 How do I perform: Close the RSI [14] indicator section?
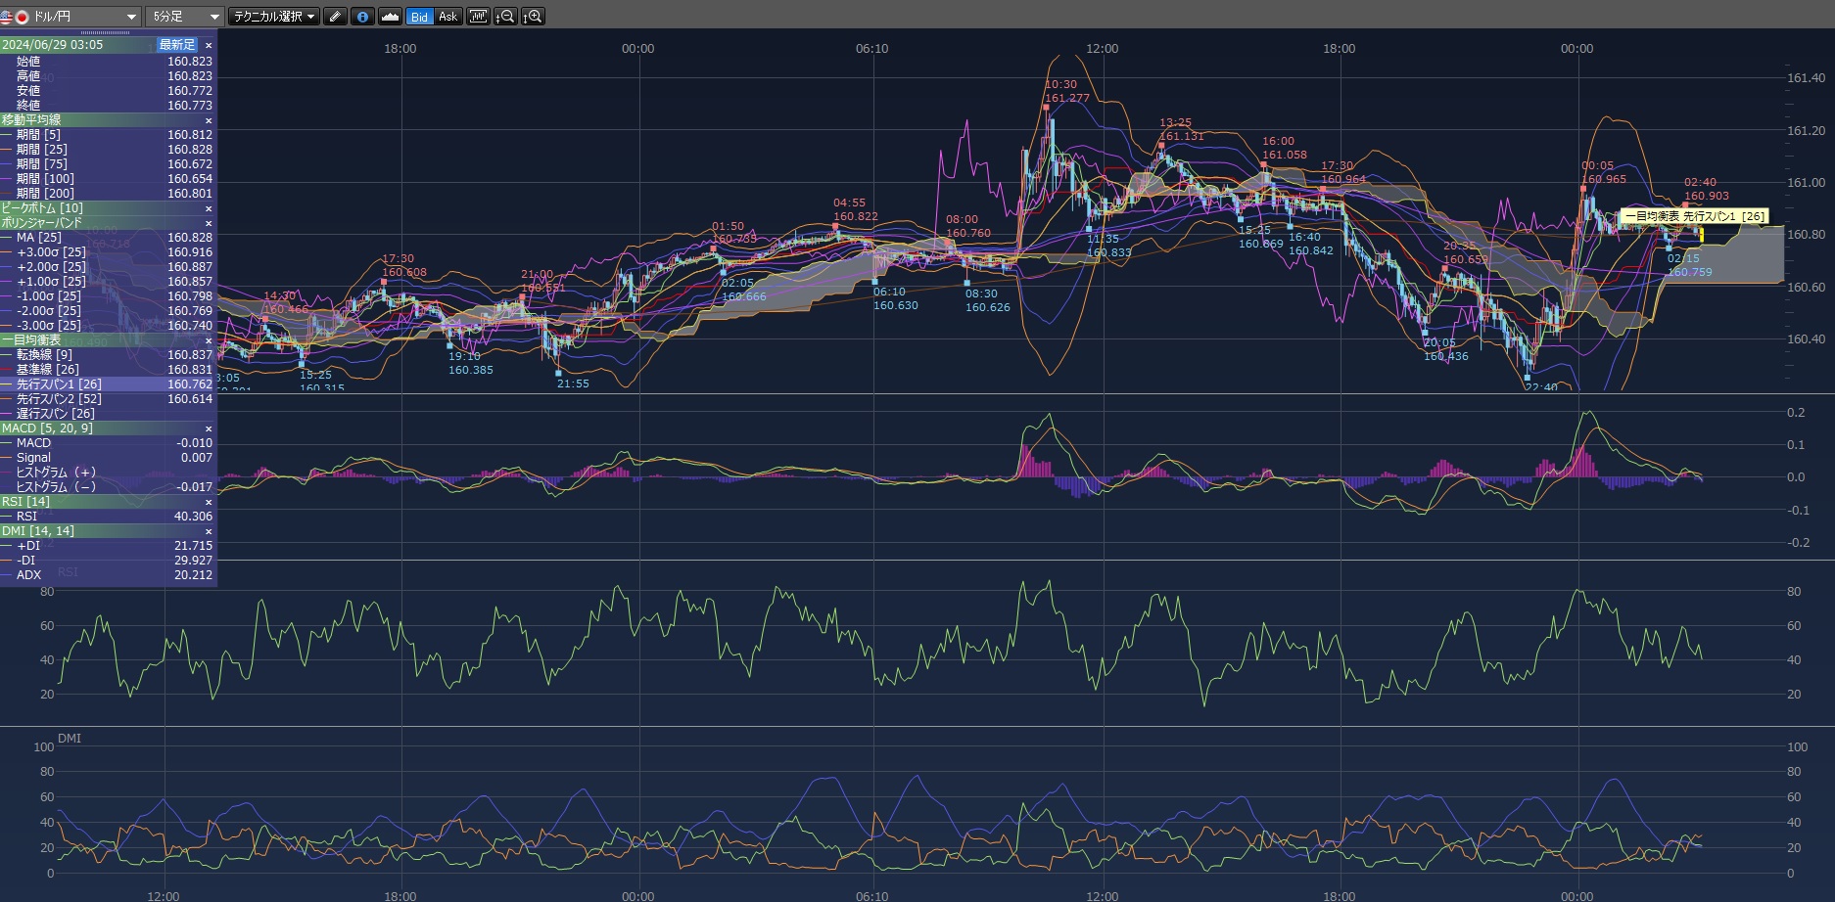click(x=209, y=502)
